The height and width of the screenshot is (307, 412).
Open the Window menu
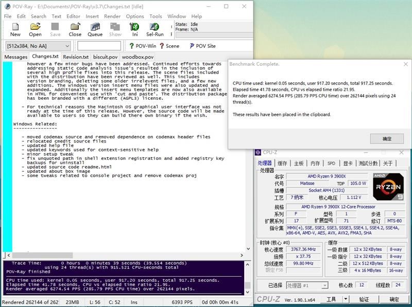[177, 16]
